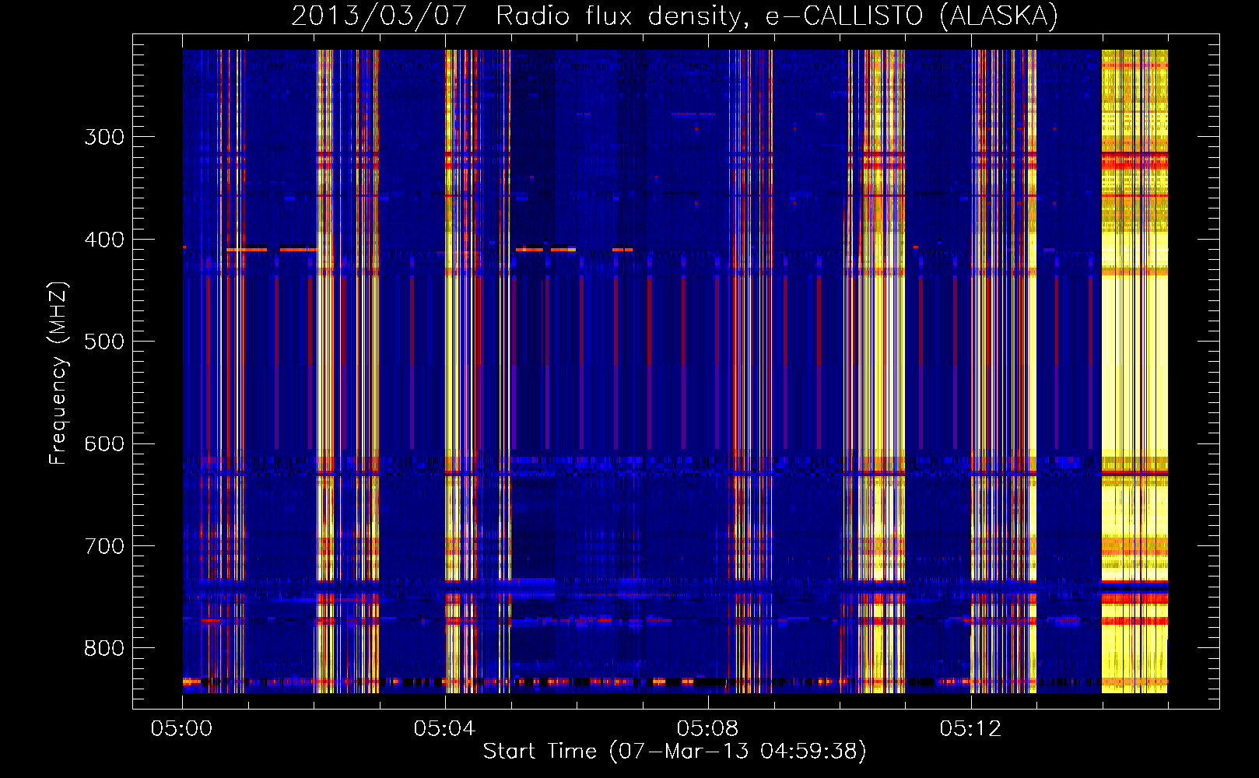Screen dimensions: 1259x778
Task: Click the 05:04 time tick label
Action: pos(444,728)
